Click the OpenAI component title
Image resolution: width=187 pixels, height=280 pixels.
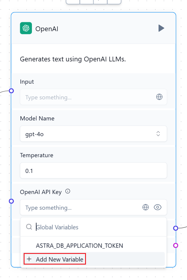pos(47,29)
